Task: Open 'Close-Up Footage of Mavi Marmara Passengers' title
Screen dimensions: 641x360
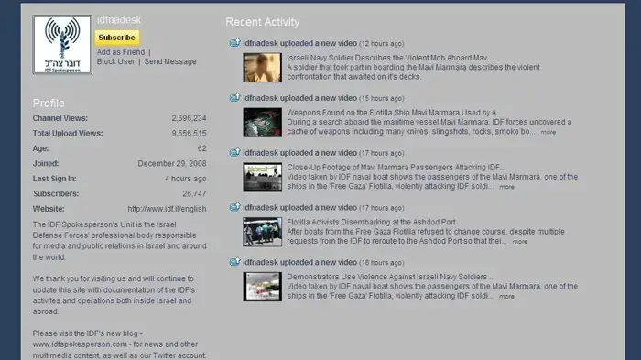Action: click(x=397, y=167)
